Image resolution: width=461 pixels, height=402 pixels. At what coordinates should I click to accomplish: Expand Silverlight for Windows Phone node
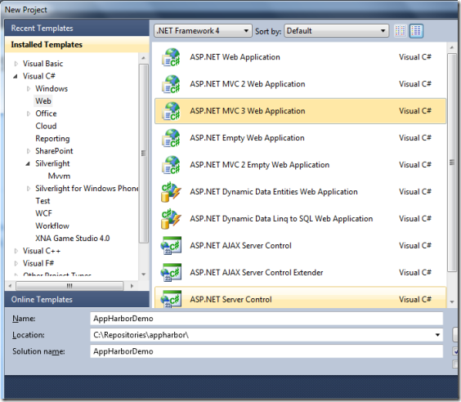(x=29, y=189)
